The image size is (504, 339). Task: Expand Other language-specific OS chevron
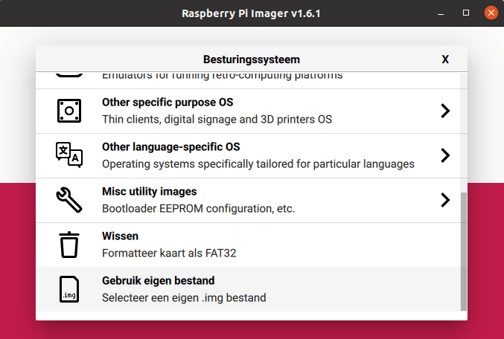pyautogui.click(x=445, y=155)
